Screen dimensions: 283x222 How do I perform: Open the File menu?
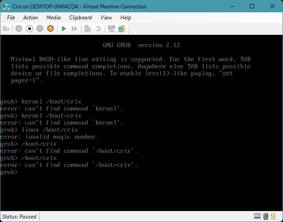pos(11,18)
